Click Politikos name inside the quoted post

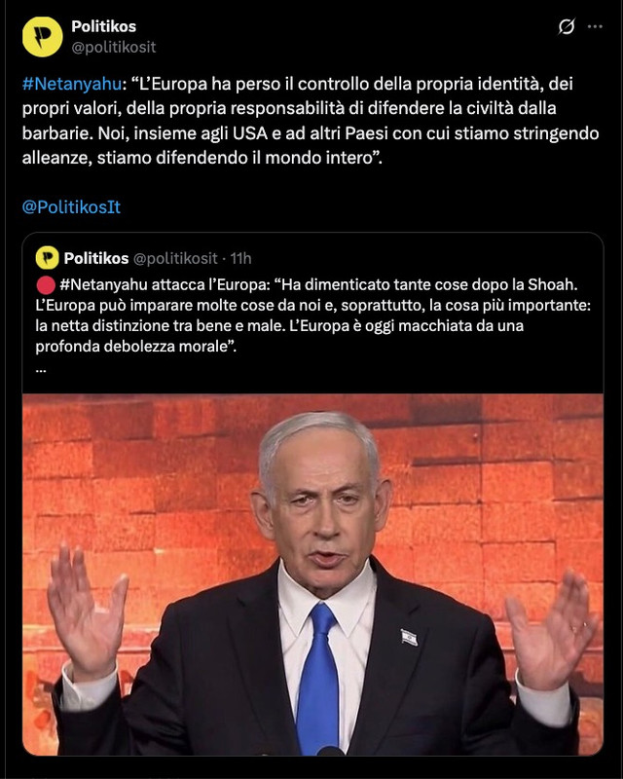click(x=96, y=258)
